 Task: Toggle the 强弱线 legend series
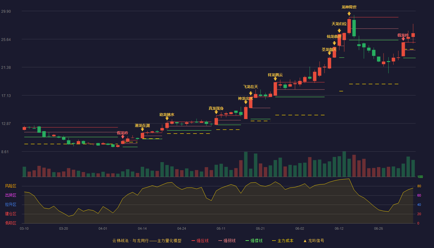227,241
